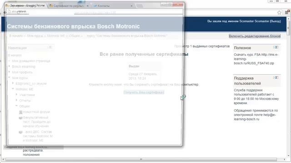Click the scroll-up arrow of the vertical scrollbar
The height and width of the screenshot is (163, 291).
(288, 19)
